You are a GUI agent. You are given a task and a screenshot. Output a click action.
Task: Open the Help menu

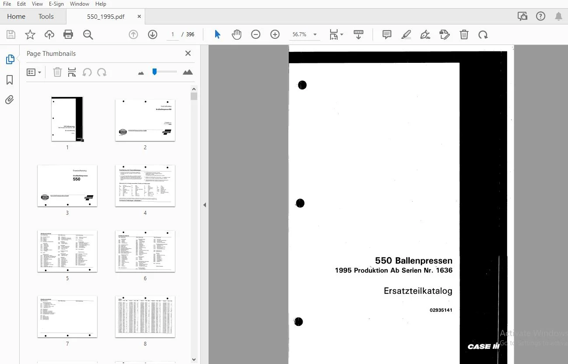pos(101,4)
